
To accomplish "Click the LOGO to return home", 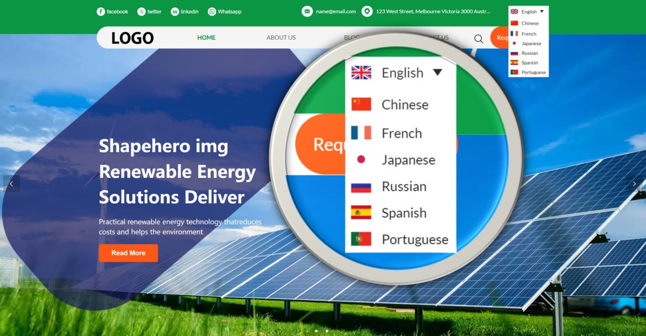I will pyautogui.click(x=132, y=38).
